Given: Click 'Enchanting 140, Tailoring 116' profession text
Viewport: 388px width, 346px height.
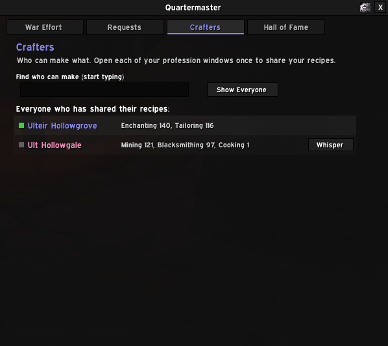Looking at the screenshot, I should (167, 125).
